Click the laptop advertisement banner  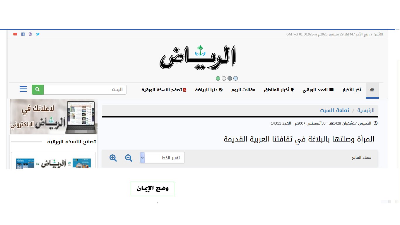point(54,117)
